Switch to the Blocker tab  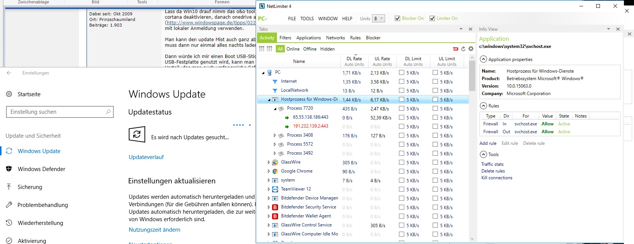click(x=373, y=38)
